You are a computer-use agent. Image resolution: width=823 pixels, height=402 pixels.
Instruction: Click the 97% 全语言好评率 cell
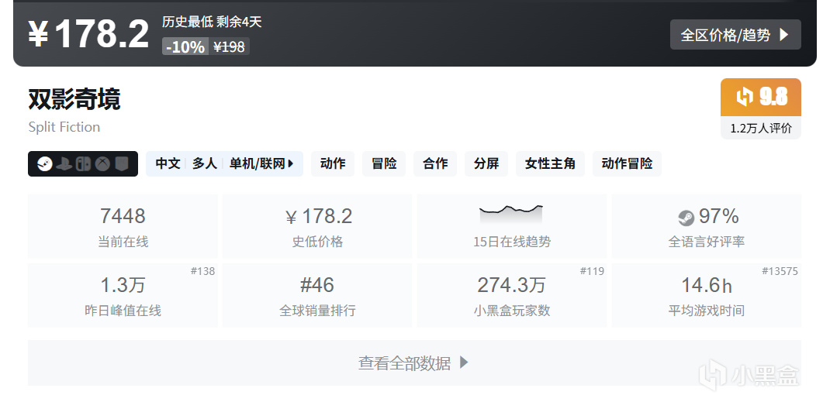point(707,226)
